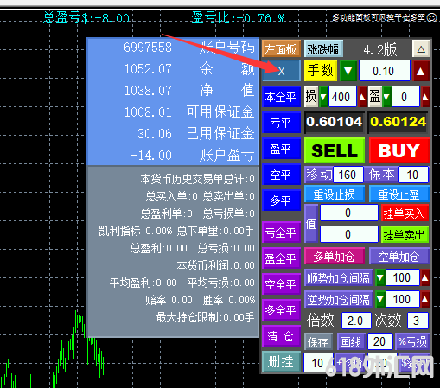Click the 清仓 clear positions button
Viewport: 440px width, 388px height.
click(281, 336)
